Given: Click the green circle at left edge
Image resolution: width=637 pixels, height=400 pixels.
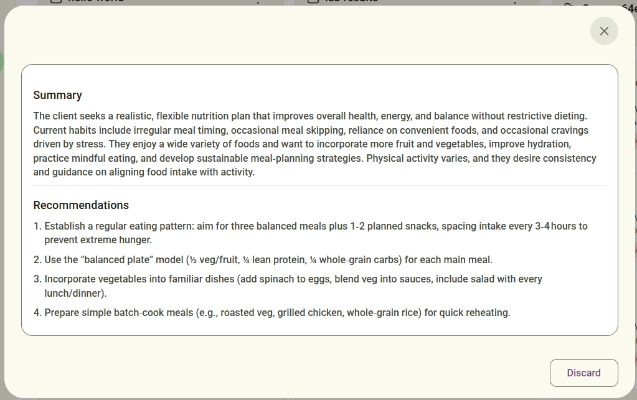Looking at the screenshot, I should 2,62.
